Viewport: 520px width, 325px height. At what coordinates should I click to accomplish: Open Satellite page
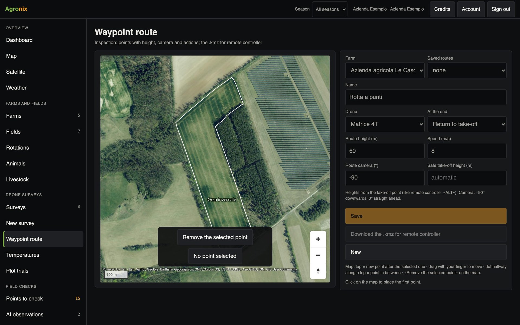coord(43,72)
